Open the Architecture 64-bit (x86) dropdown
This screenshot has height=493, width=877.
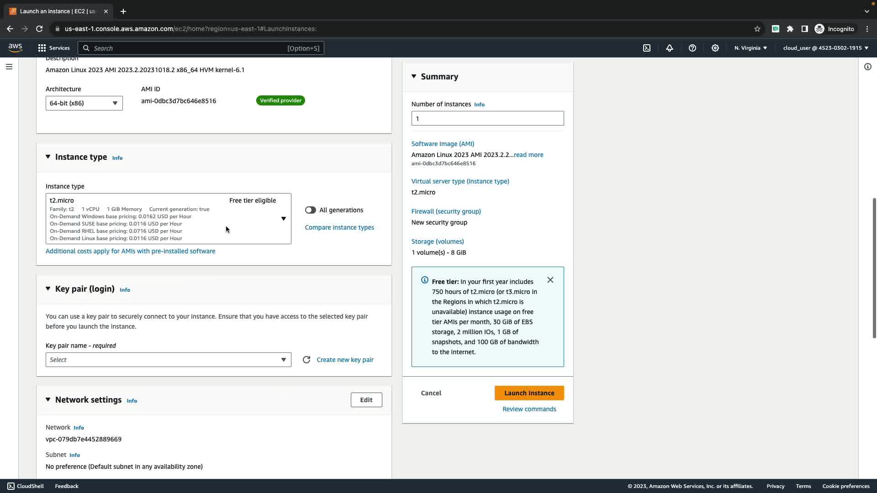pos(84,103)
